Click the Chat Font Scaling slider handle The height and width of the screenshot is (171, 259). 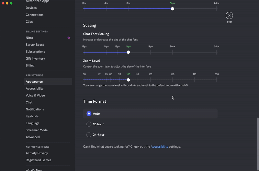point(128,52)
